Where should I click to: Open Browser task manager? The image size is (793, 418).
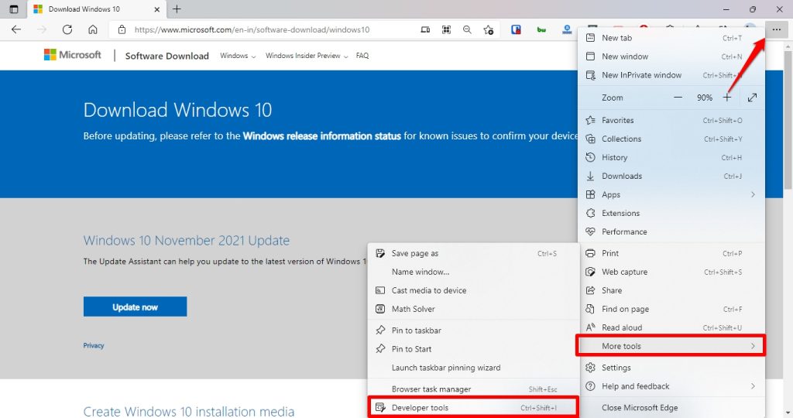click(473, 389)
